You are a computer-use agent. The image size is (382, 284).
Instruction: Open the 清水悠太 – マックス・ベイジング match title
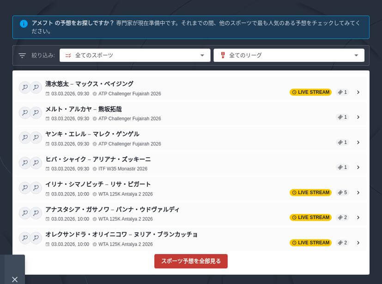click(89, 84)
